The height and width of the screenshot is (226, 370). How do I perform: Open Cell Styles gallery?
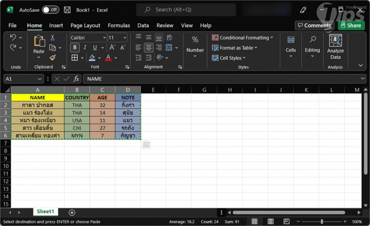[x=229, y=58]
